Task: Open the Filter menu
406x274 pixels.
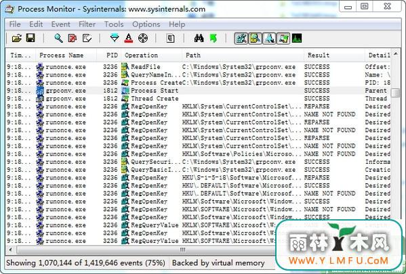Action: click(x=87, y=24)
